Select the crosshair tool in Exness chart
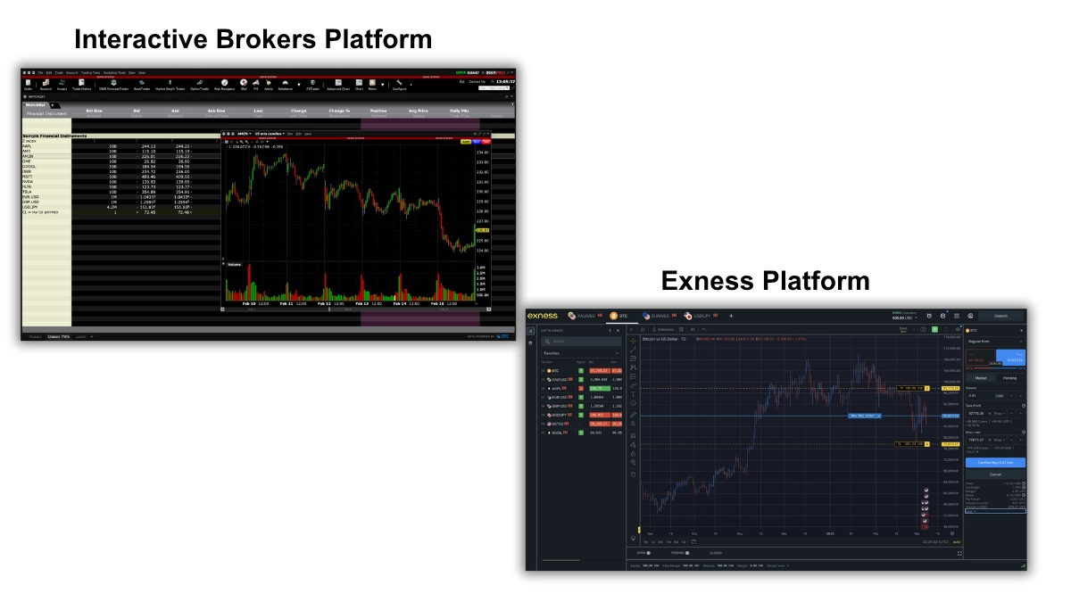The image size is (1071, 602). (x=633, y=341)
